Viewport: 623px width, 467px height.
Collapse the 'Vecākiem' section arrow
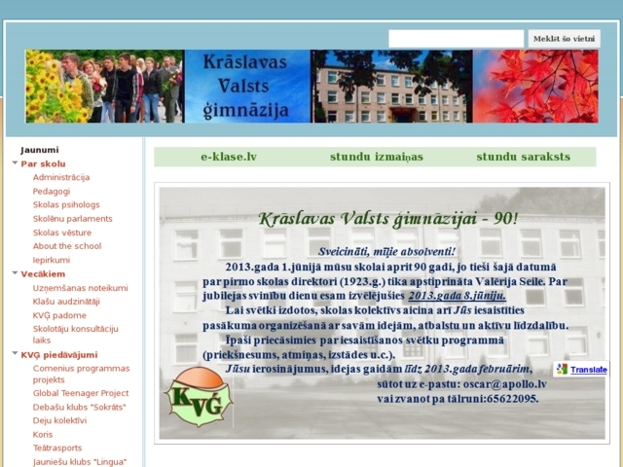pos(15,273)
